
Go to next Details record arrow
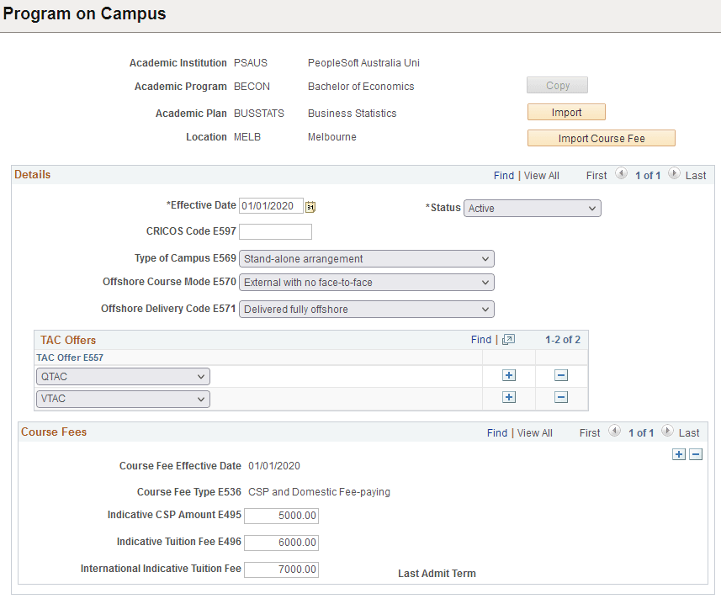click(x=674, y=175)
